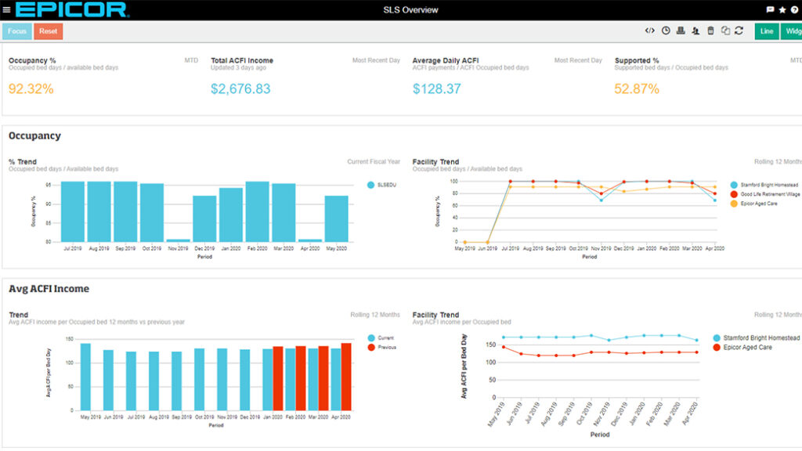Click the copy dashboard icon
This screenshot has height=451, width=802.
[x=725, y=31]
